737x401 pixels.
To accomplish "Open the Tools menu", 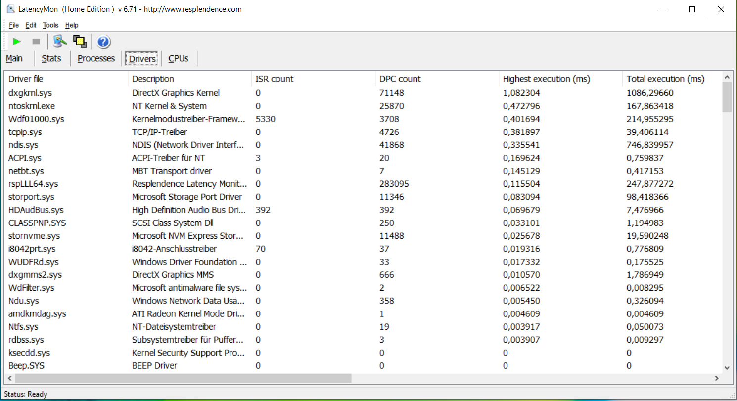I will (x=50, y=25).
